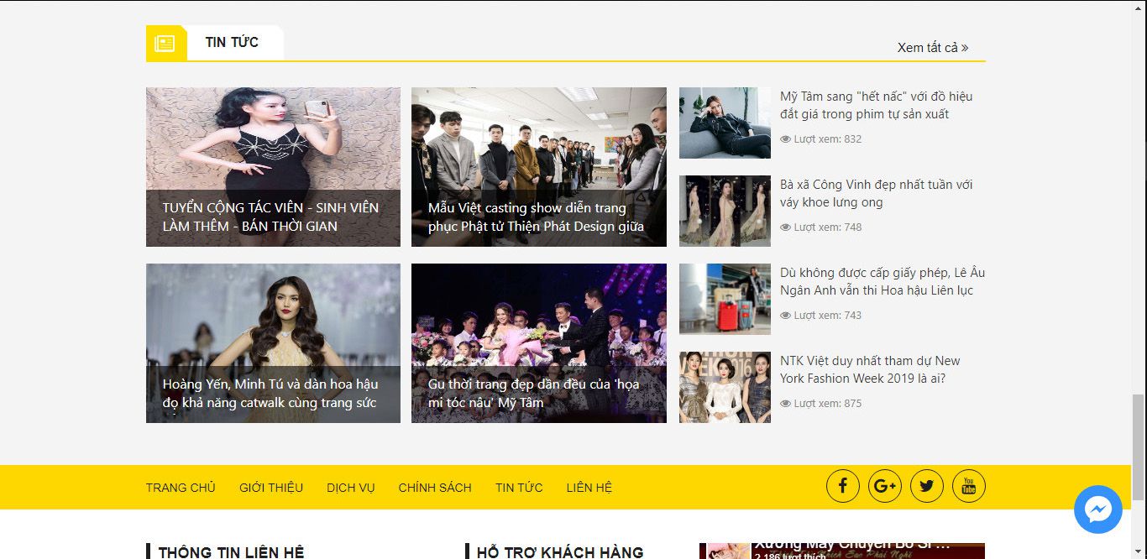
Task: Open the Mẫu Việt casting show article
Action: point(539,167)
